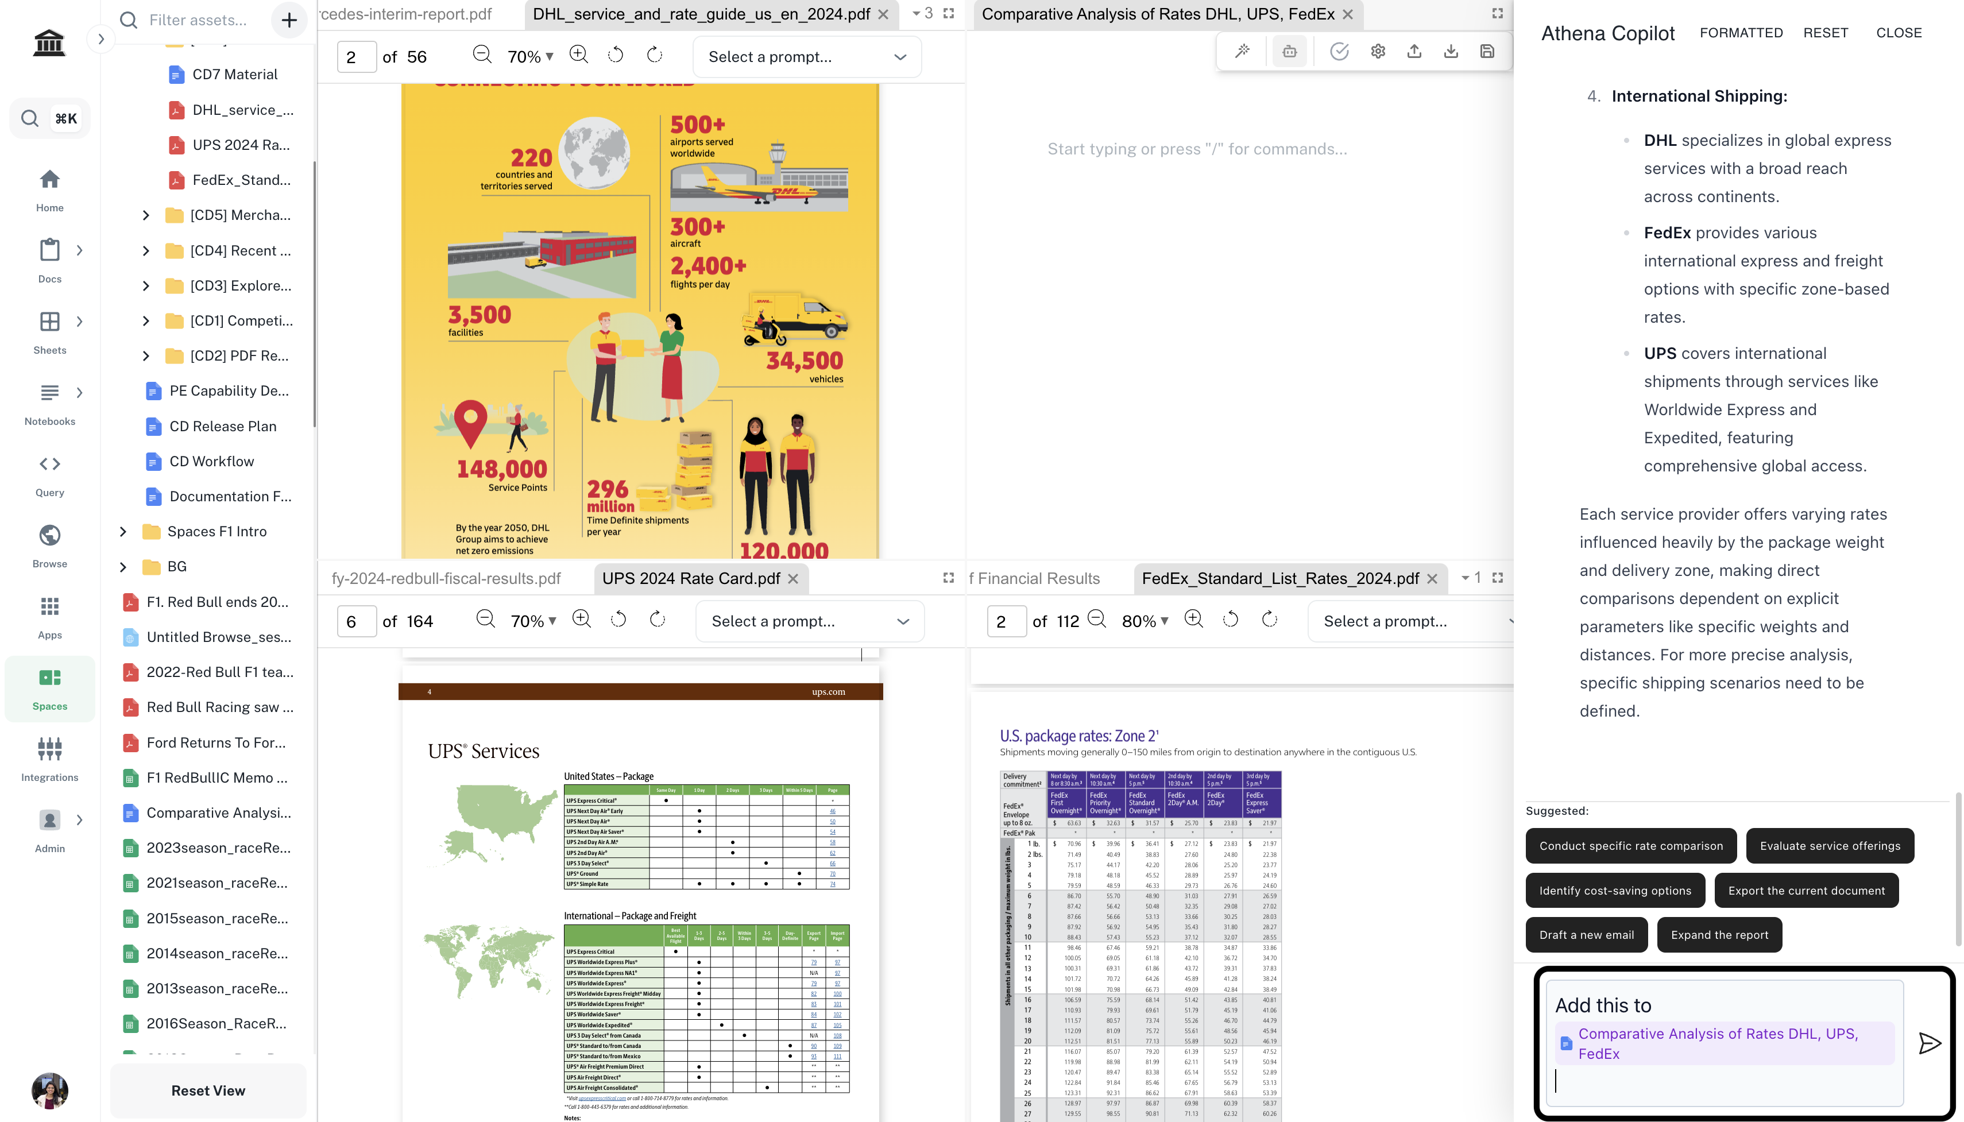
Task: Click the user avatar at bottom left
Action: click(50, 1090)
